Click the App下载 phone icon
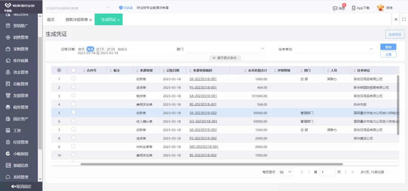 (x=354, y=8)
